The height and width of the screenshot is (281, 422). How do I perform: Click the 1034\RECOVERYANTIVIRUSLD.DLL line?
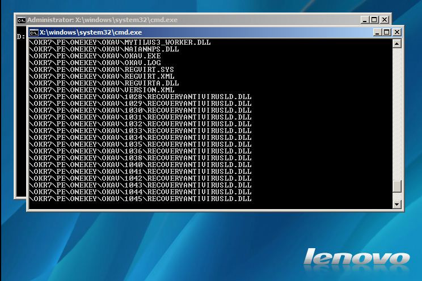click(141, 138)
